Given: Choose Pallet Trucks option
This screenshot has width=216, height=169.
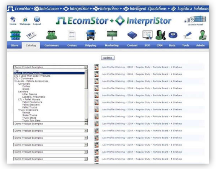Looking at the screenshot, I should click(x=49, y=107).
